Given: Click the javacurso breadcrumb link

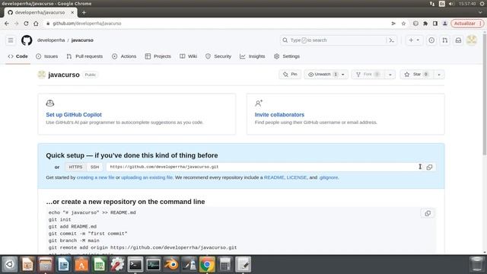Looking at the screenshot, I should tap(82, 40).
